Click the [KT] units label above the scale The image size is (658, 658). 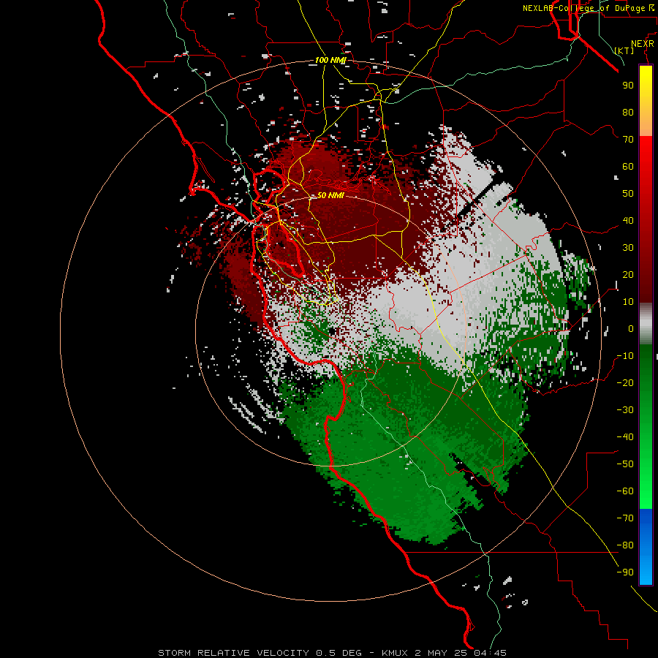tap(624, 50)
